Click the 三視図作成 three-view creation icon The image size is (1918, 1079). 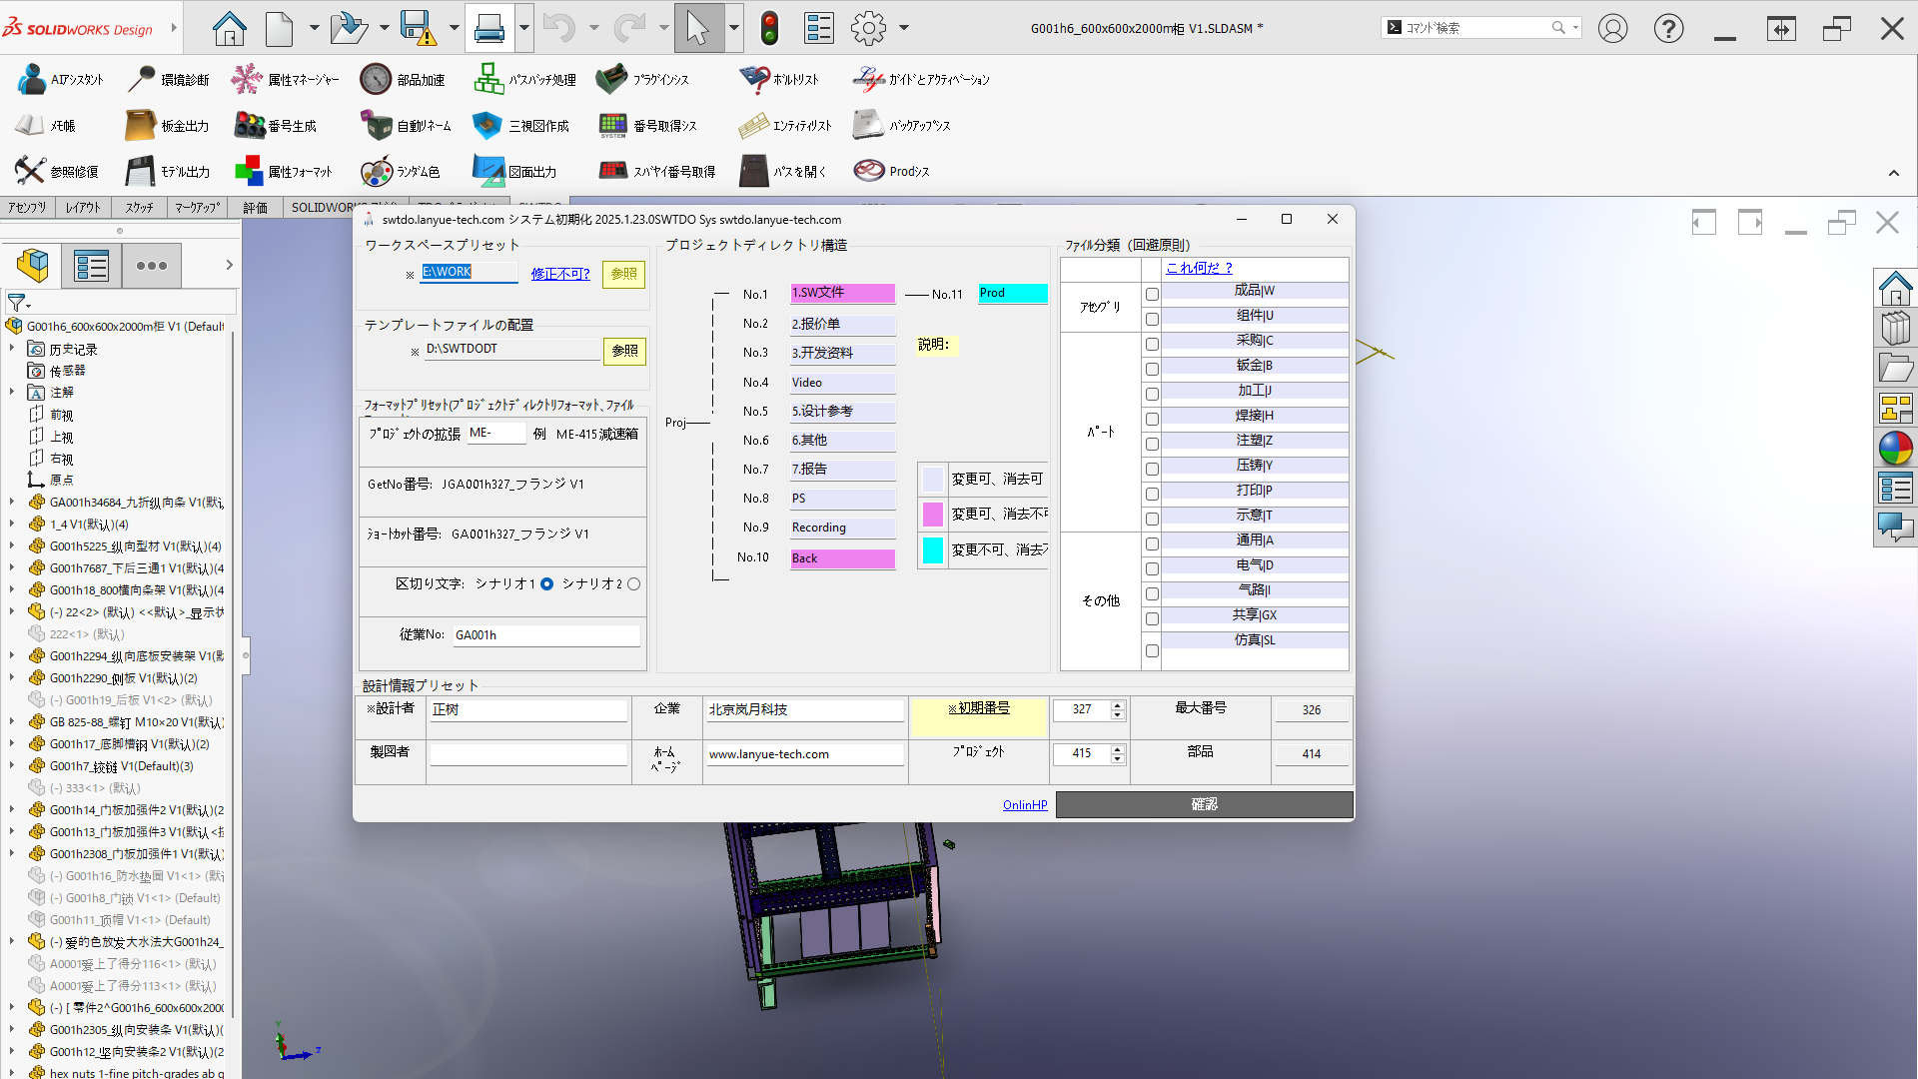(x=486, y=126)
